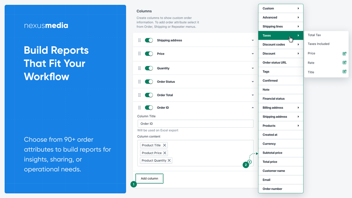
Task: Select the Created at attribute
Action: tap(281, 135)
